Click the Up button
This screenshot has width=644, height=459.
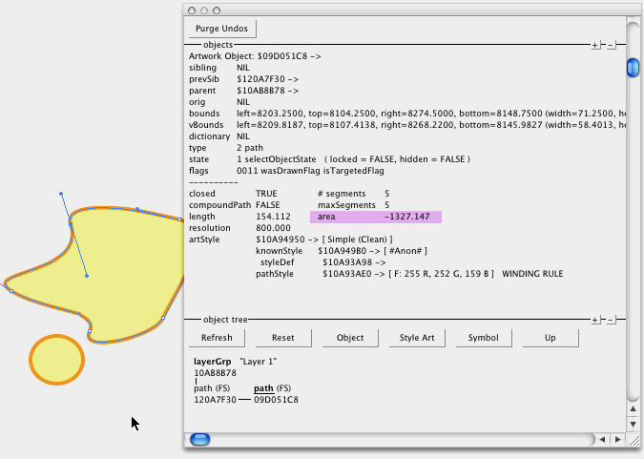550,338
